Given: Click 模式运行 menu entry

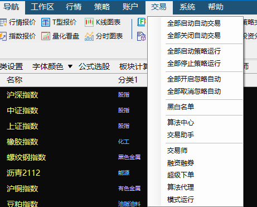Looking at the screenshot, I should coord(181,200).
